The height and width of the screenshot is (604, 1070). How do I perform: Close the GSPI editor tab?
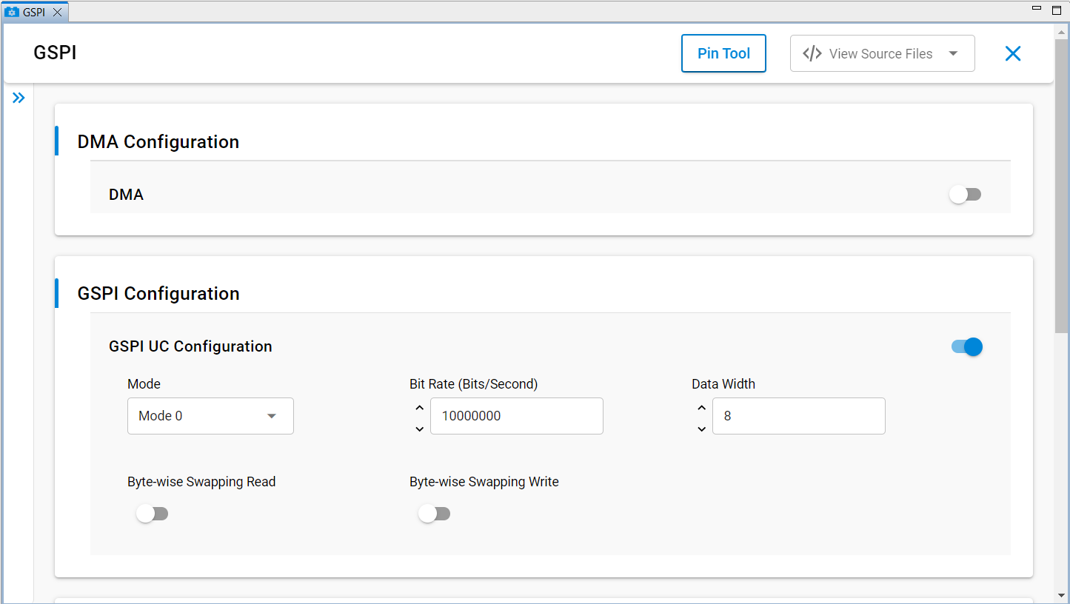click(57, 13)
